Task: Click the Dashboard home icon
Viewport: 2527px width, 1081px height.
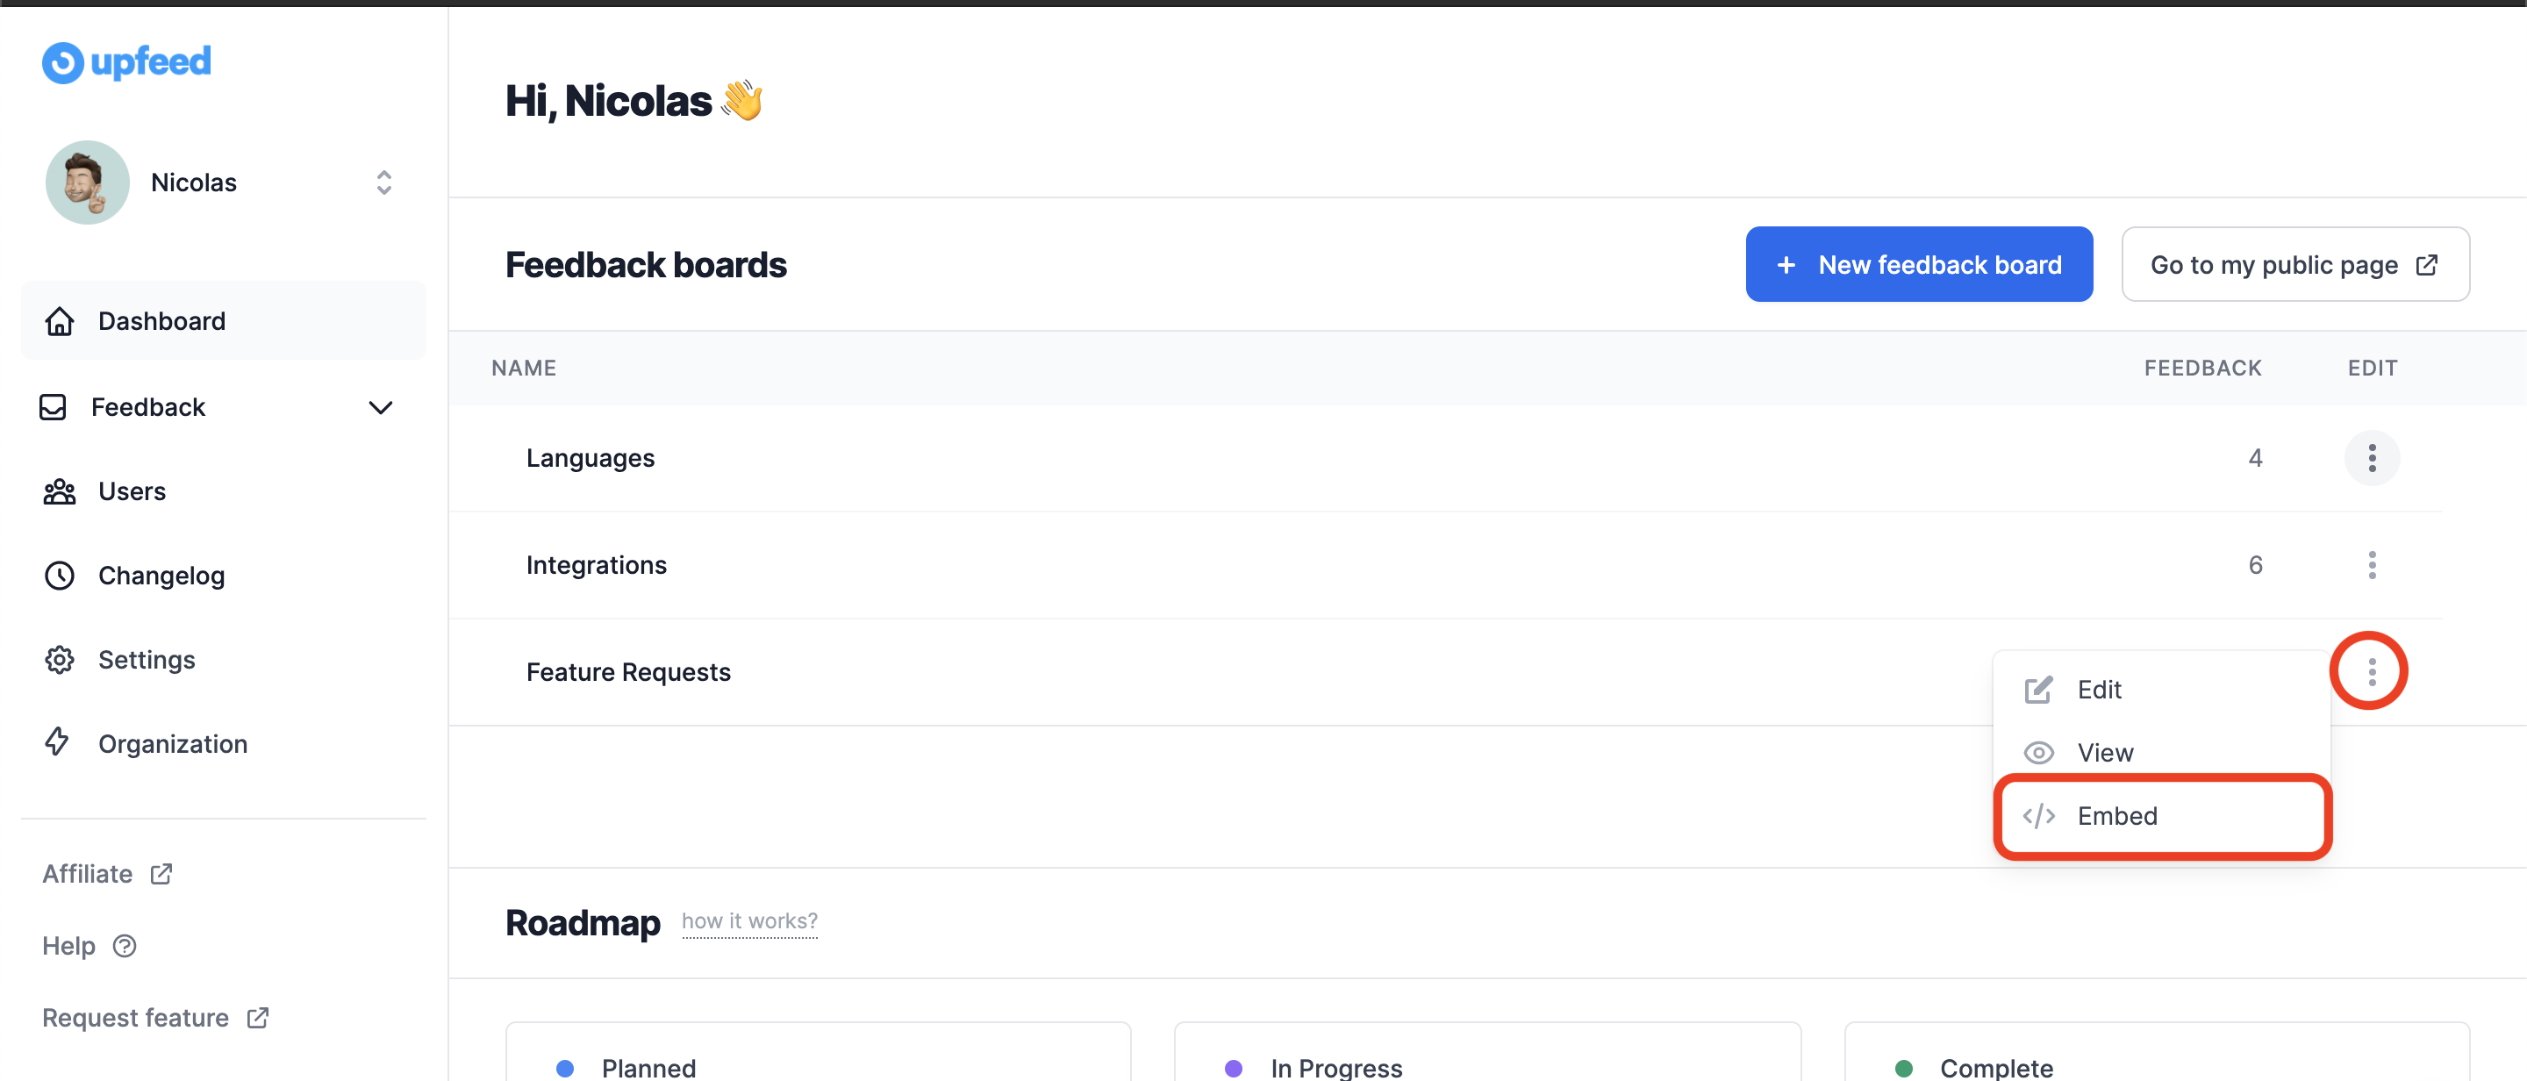Action: [x=60, y=321]
